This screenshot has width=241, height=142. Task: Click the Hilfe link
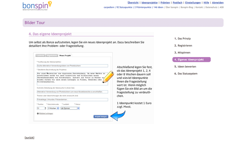coord(206,3)
